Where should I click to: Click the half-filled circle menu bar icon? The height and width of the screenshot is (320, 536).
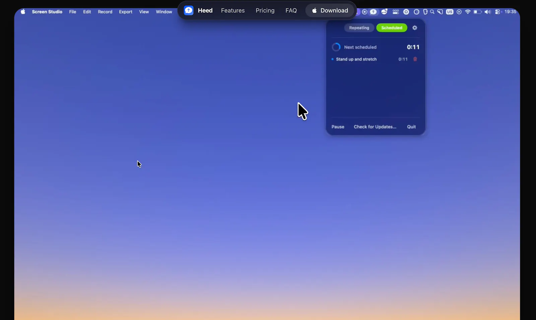coord(416,12)
